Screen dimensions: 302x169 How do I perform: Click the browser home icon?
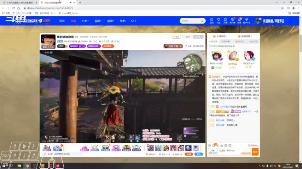tap(18, 8)
